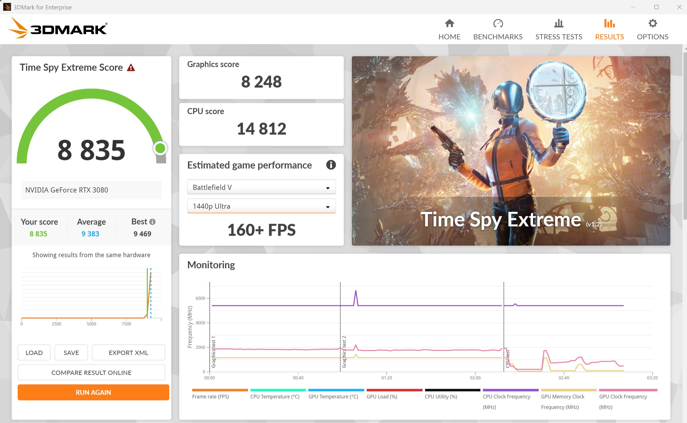Click COMPARE RESULT ONLINE button
The height and width of the screenshot is (423, 687).
point(91,373)
